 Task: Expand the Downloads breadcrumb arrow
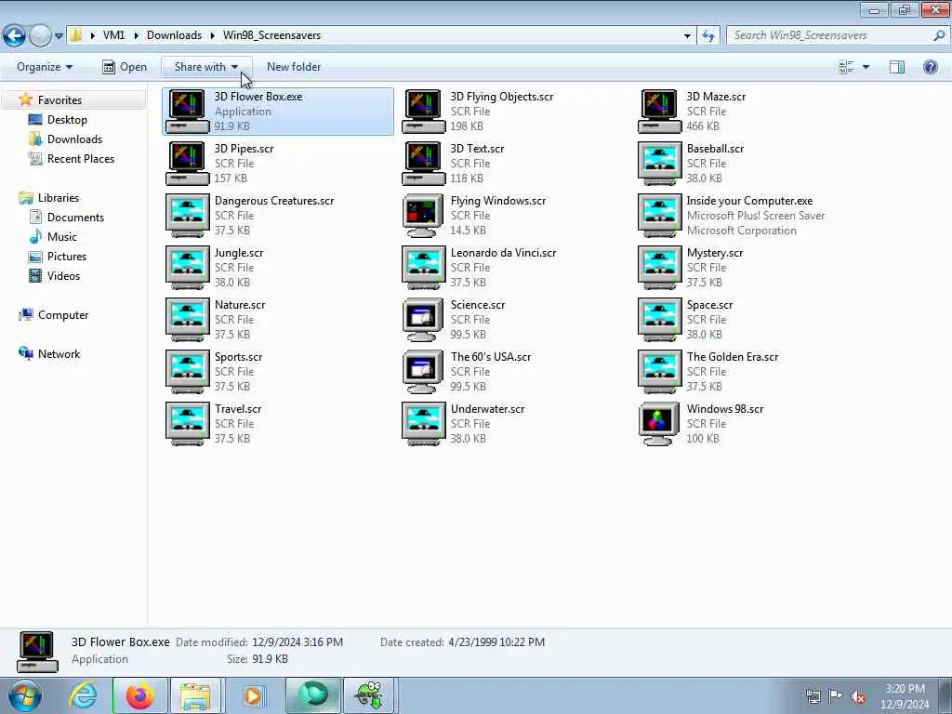(x=213, y=36)
